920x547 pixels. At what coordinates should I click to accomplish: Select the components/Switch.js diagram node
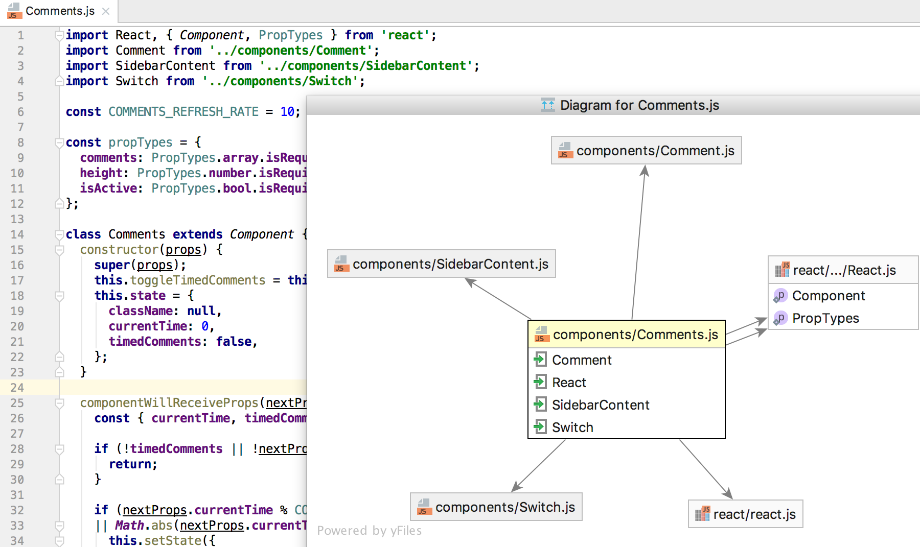pyautogui.click(x=496, y=507)
